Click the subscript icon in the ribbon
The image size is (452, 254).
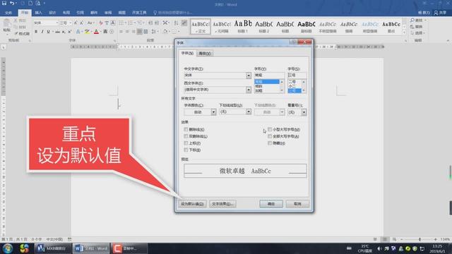click(x=64, y=32)
